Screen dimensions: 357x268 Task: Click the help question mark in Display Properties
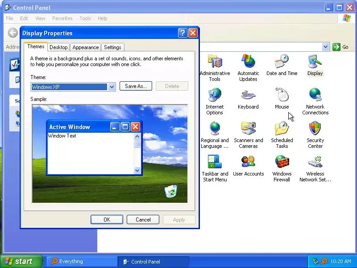[x=183, y=33]
